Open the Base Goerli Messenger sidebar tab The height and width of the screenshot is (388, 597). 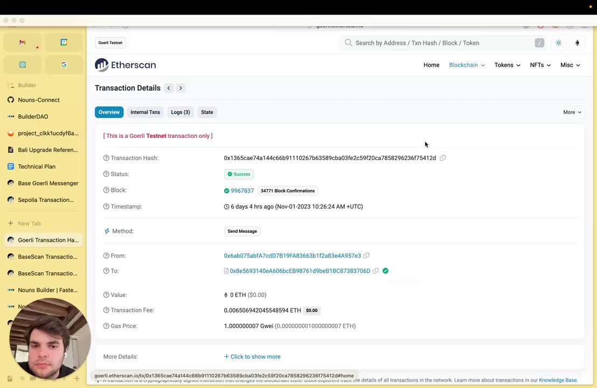pyautogui.click(x=44, y=183)
